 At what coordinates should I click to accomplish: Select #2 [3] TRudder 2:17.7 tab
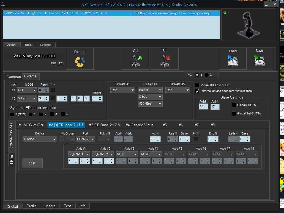66,125
